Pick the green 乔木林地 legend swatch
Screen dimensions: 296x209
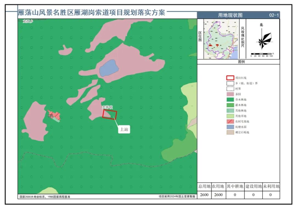tap(230, 100)
